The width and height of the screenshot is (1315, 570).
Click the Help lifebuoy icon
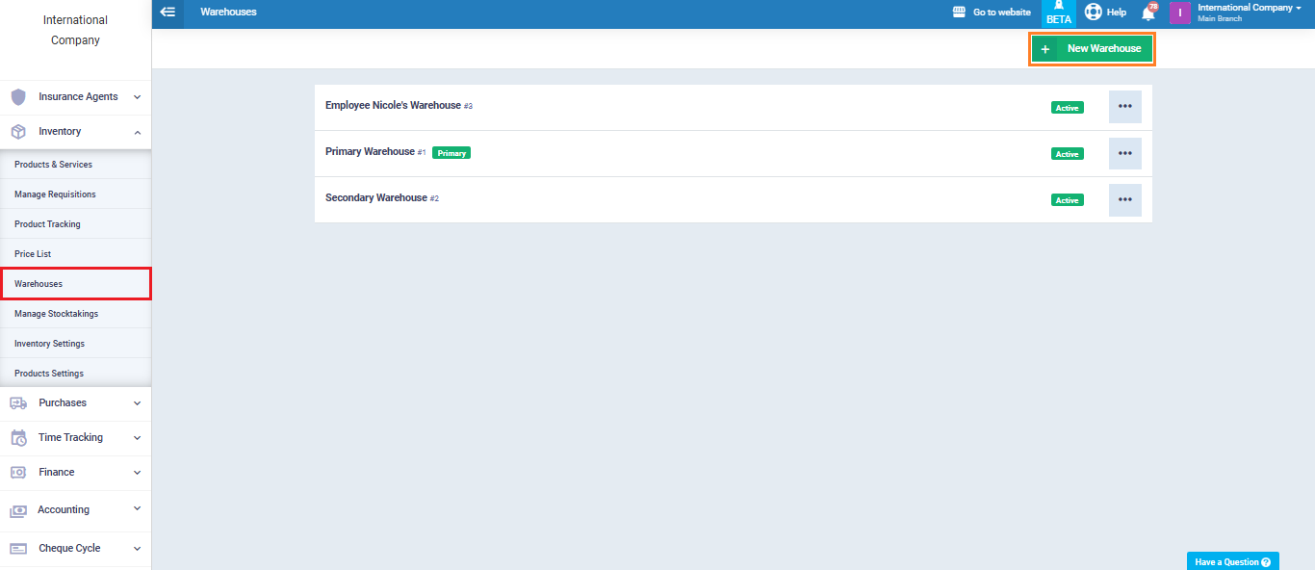point(1094,13)
